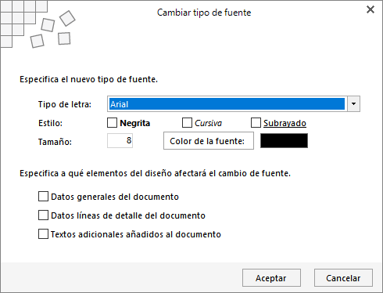Image resolution: width=383 pixels, height=293 pixels.
Task: Open the Tipo de letra dropdown arrow
Action: coord(353,104)
